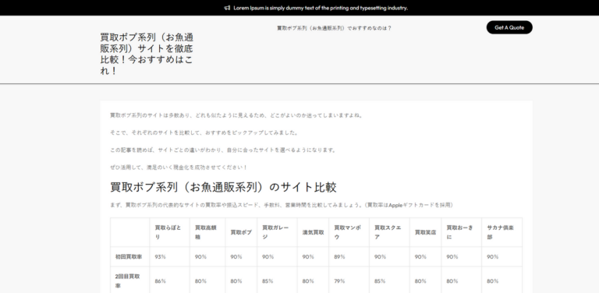The image size is (599, 293).
Task: Click the 2回目買取率 80% cell under 買取おーきに
Action: point(462,281)
